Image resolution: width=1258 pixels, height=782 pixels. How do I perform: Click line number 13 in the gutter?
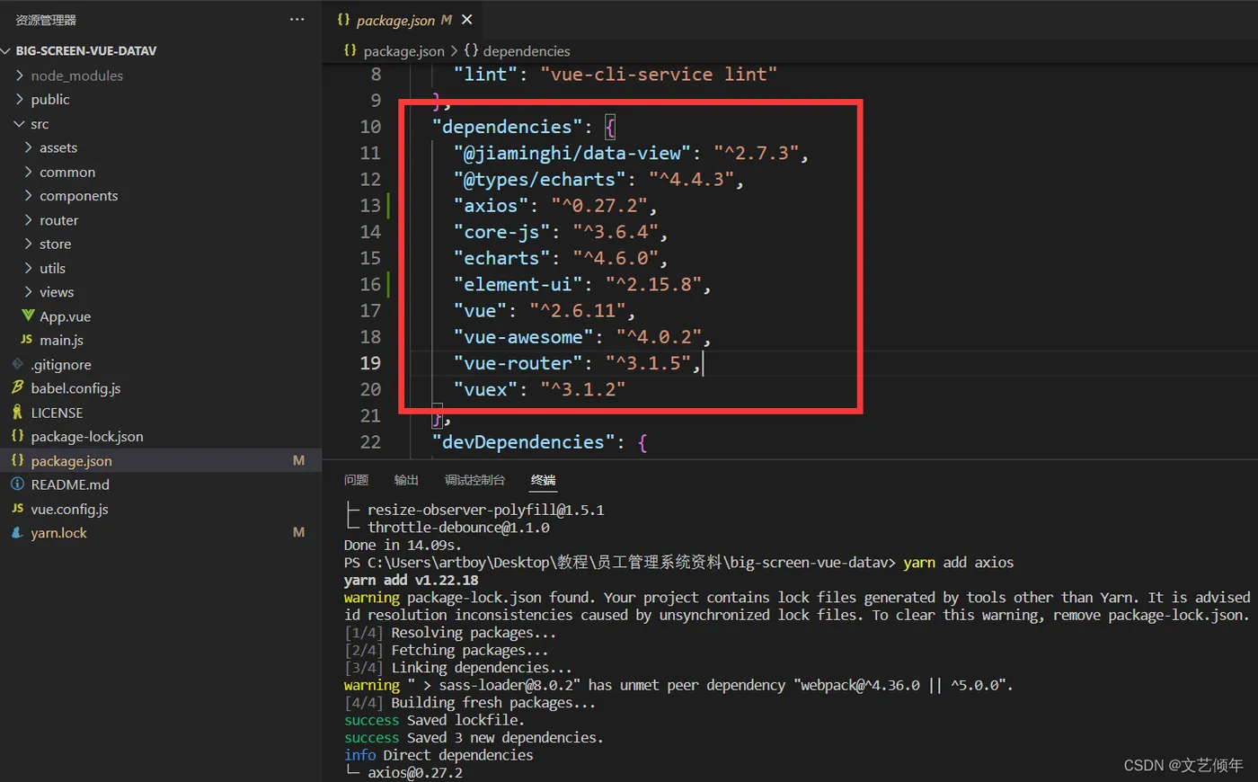pyautogui.click(x=370, y=206)
